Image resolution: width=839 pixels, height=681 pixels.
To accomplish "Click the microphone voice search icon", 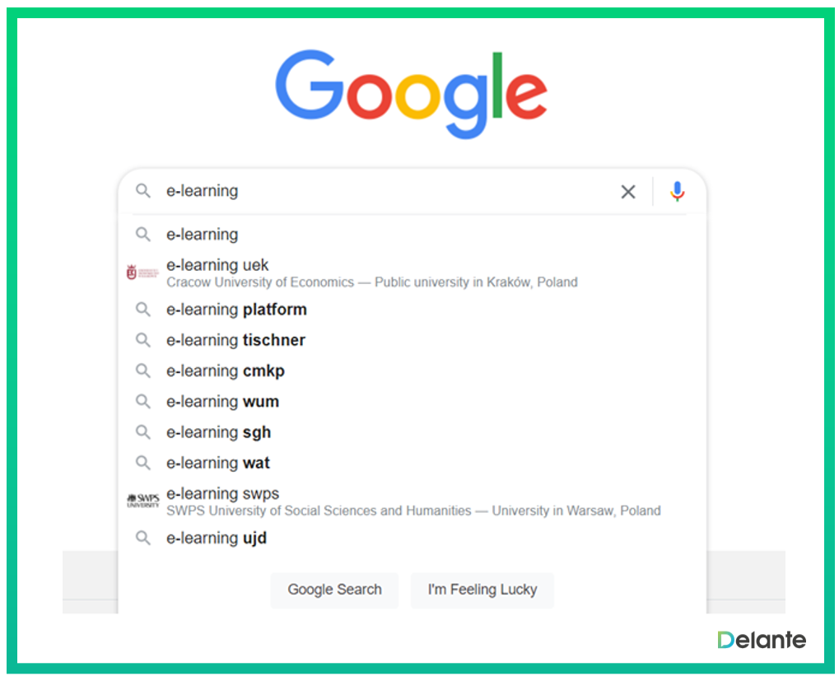I will coord(677,192).
